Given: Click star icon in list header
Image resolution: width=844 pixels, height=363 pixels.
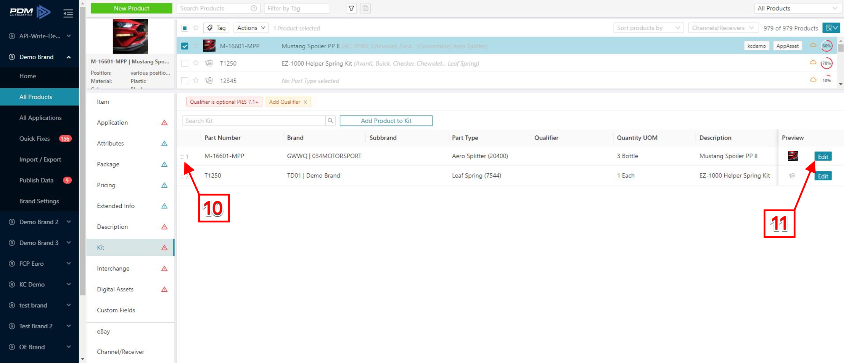Looking at the screenshot, I should 196,28.
